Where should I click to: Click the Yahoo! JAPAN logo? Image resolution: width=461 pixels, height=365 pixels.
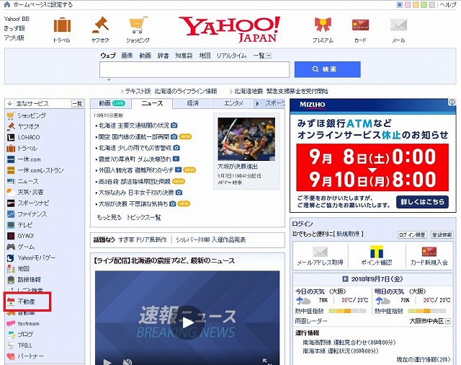(230, 29)
